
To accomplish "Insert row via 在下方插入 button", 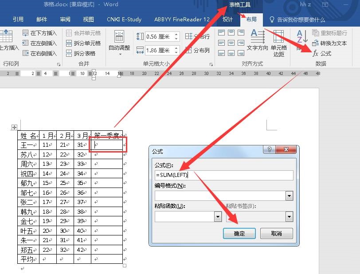I will coord(25,33).
